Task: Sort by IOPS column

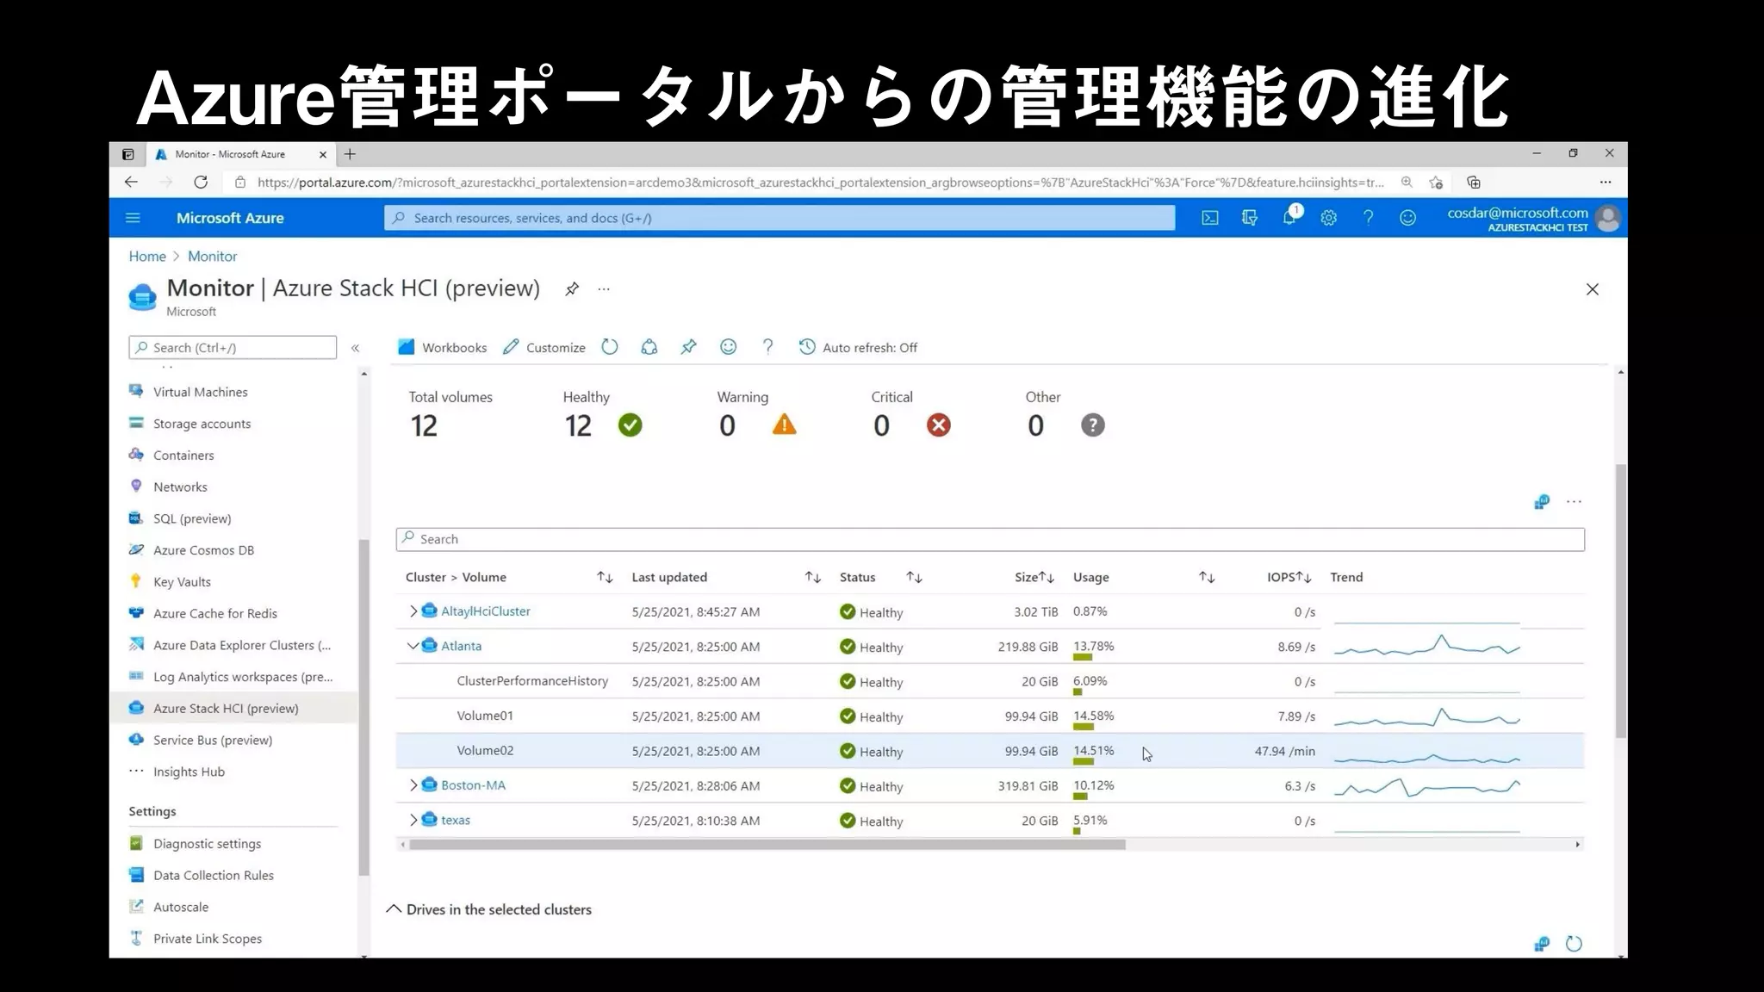Action: click(x=1304, y=577)
